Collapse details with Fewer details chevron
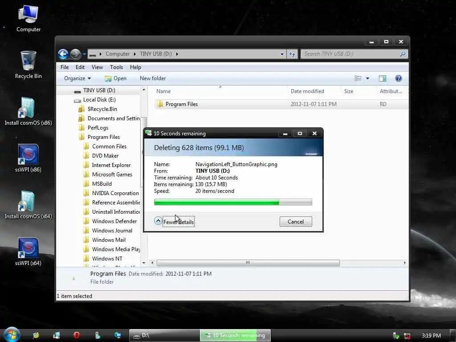This screenshot has height=342, width=456. (158, 221)
